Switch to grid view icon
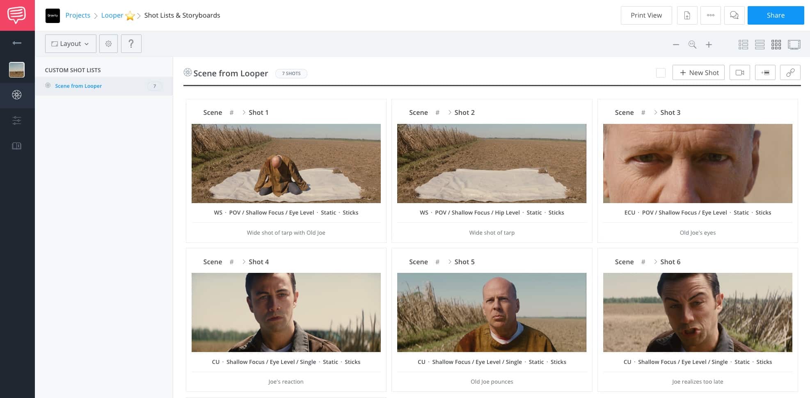810x398 pixels. [x=776, y=44]
